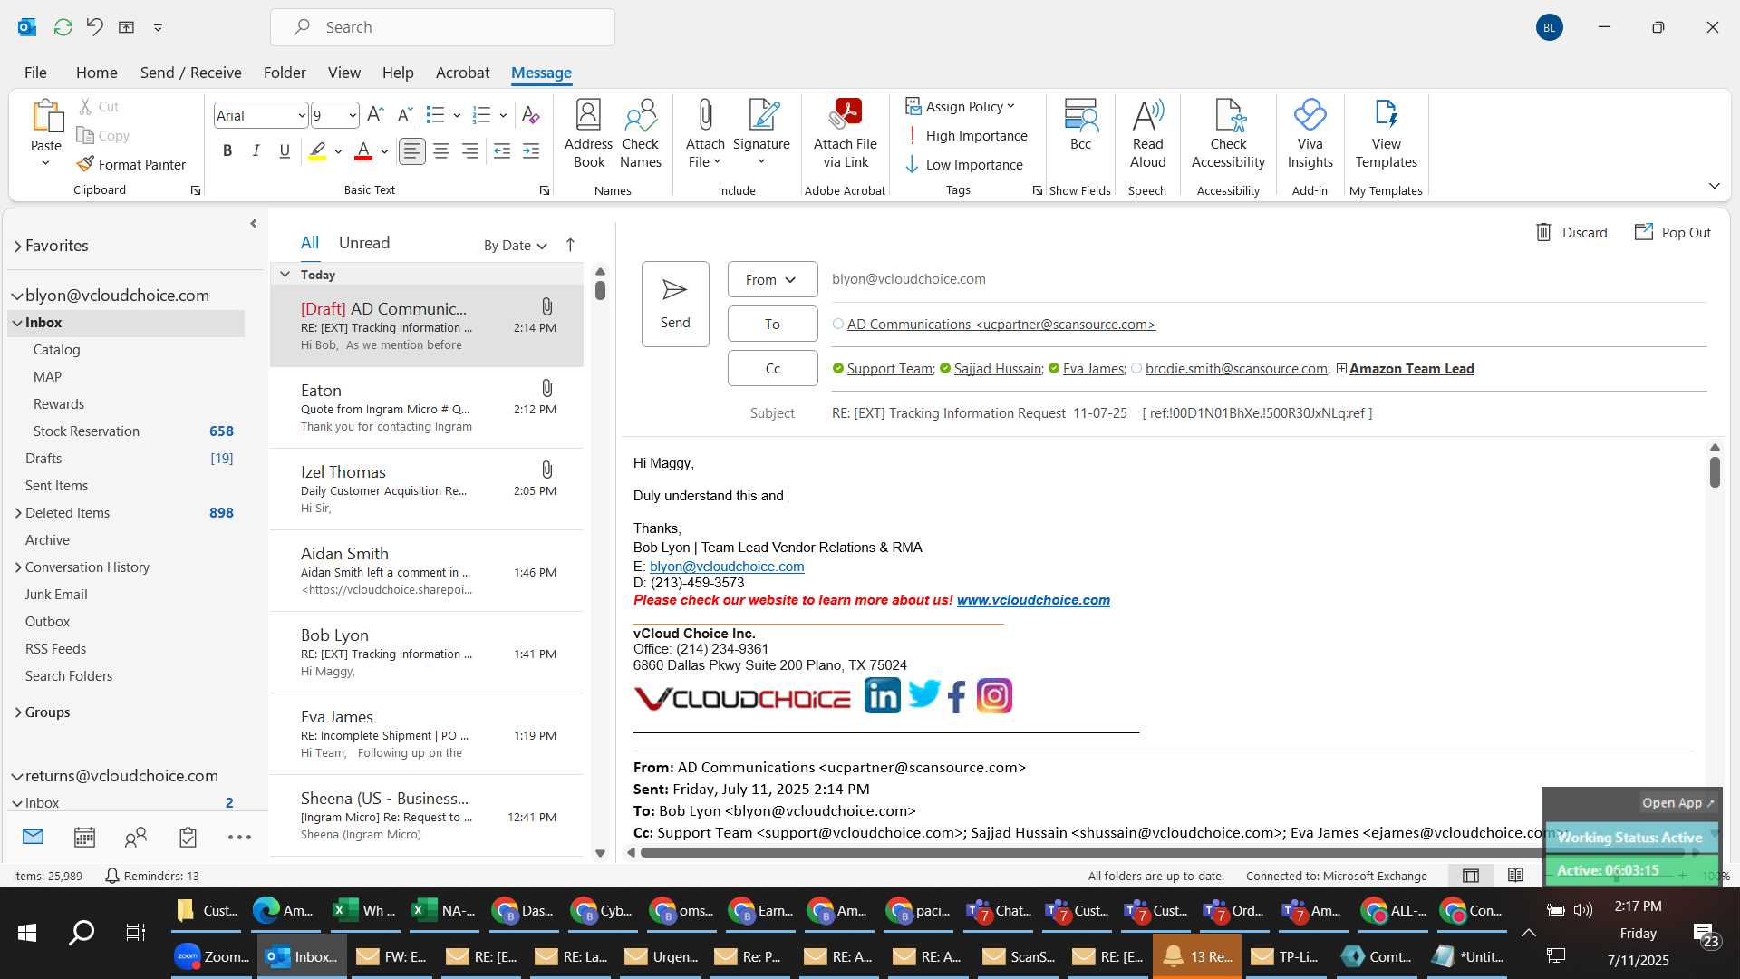Open the Assign Policy dropdown
This screenshot has width=1740, height=979.
pyautogui.click(x=961, y=106)
